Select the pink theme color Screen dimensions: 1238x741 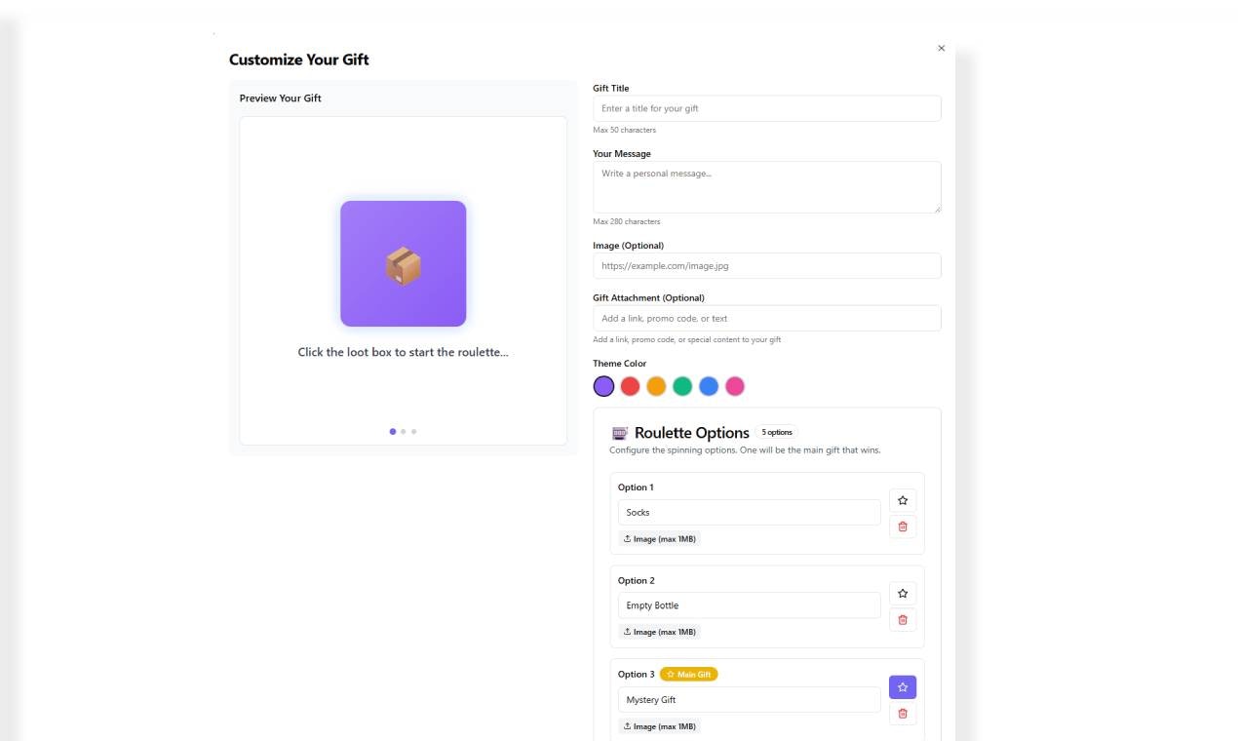point(735,386)
